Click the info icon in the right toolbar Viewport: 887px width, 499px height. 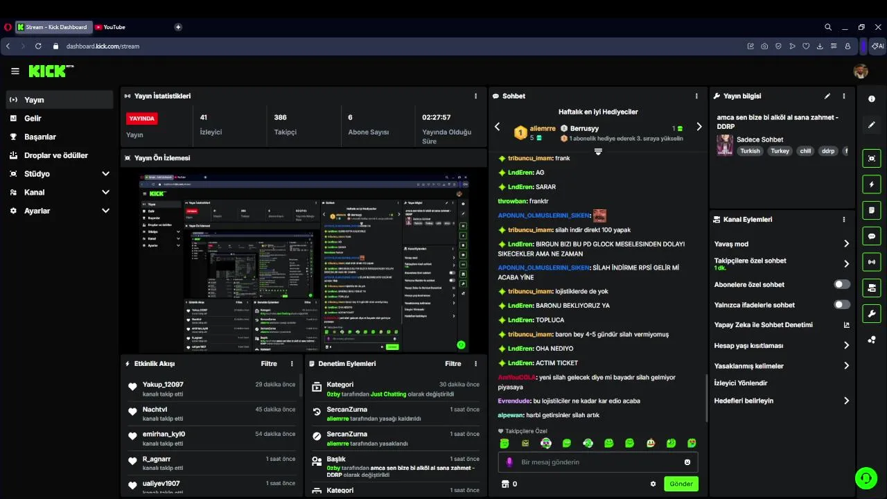click(872, 99)
